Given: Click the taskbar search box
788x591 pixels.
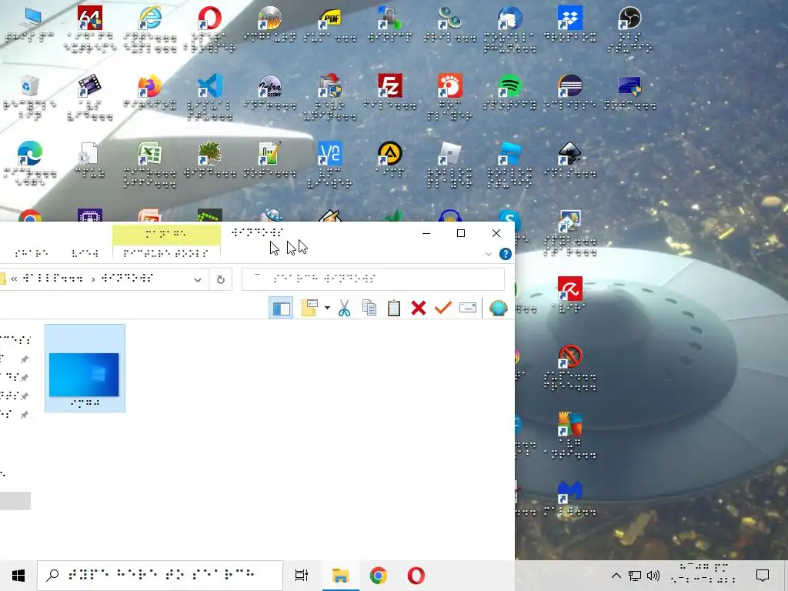Looking at the screenshot, I should (160, 576).
